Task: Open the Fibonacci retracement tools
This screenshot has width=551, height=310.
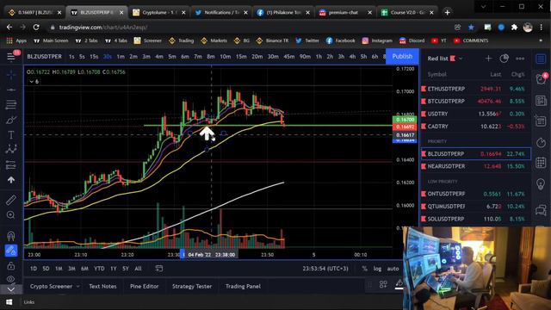Action: click(x=11, y=104)
